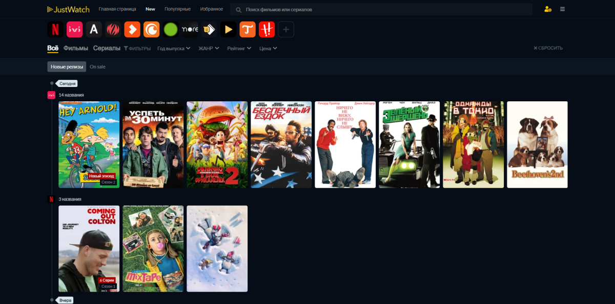Click the Сегодня timeline marker
615x304 pixels.
68,83
